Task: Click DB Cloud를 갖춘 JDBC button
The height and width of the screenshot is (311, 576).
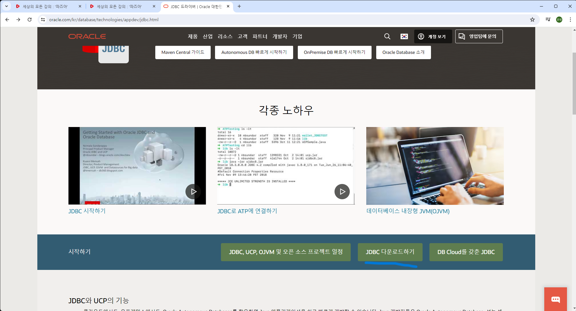Action: tap(466, 252)
